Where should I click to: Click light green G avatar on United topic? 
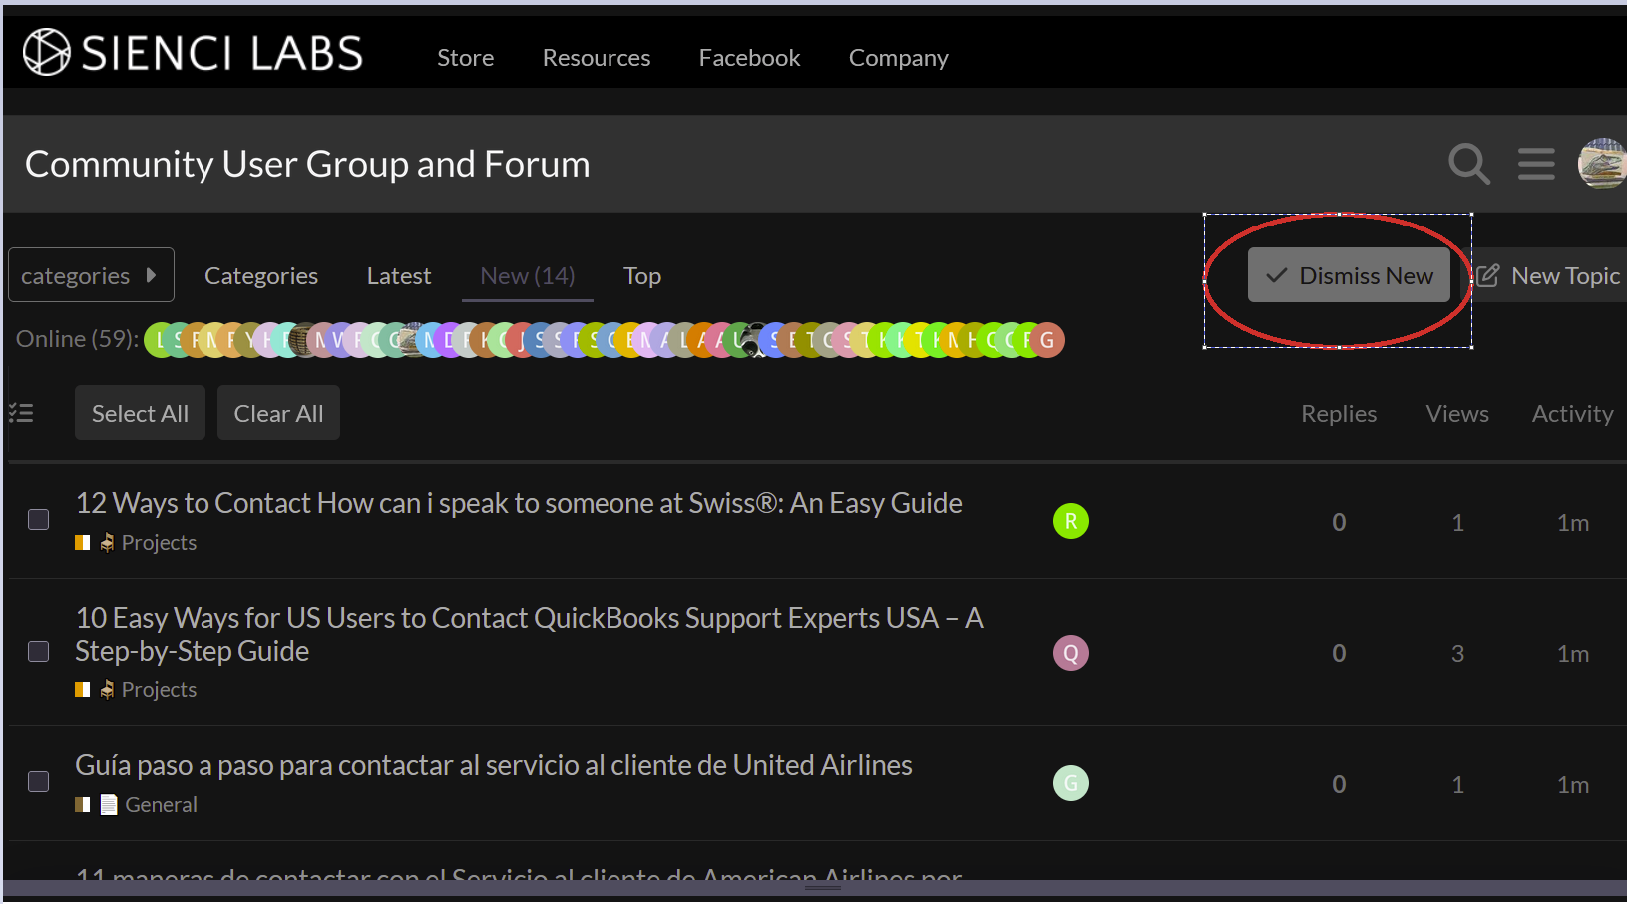1071,783
